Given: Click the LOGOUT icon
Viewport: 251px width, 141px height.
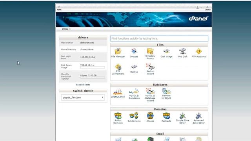Looking at the screenshot, I should pyautogui.click(x=207, y=8).
